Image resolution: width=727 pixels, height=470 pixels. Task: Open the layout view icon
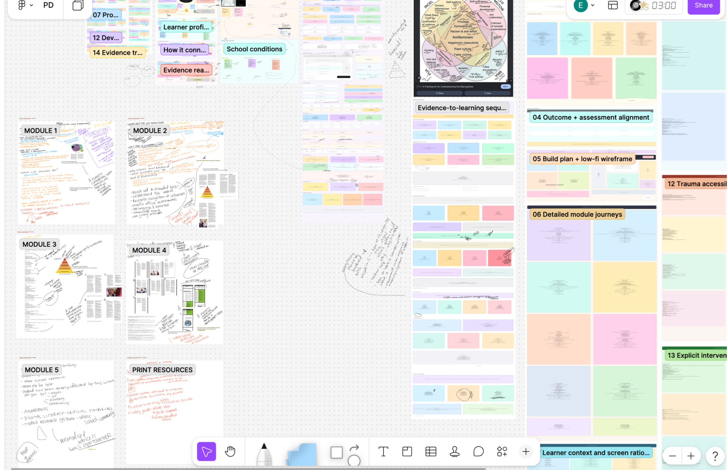click(x=612, y=5)
